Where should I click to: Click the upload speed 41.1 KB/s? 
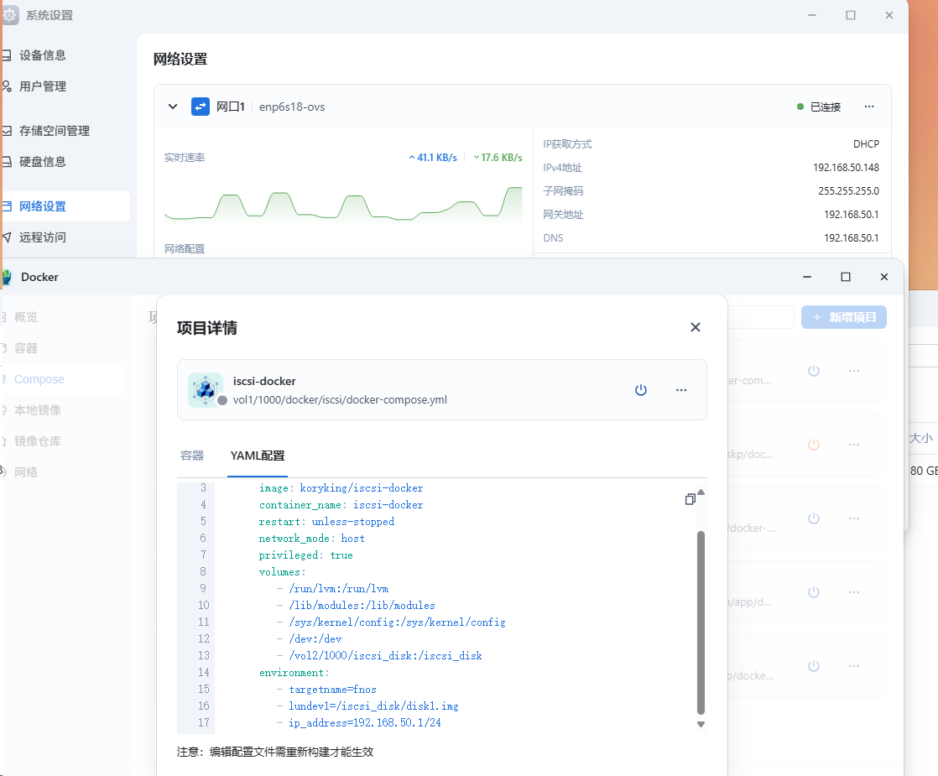point(433,158)
